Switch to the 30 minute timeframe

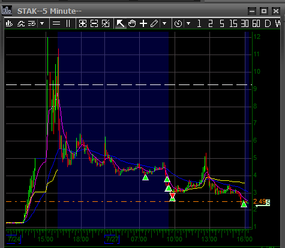245,23
